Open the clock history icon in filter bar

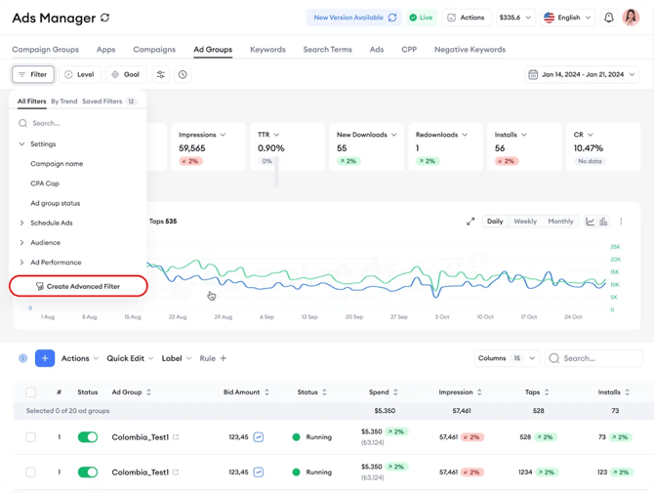(x=183, y=74)
